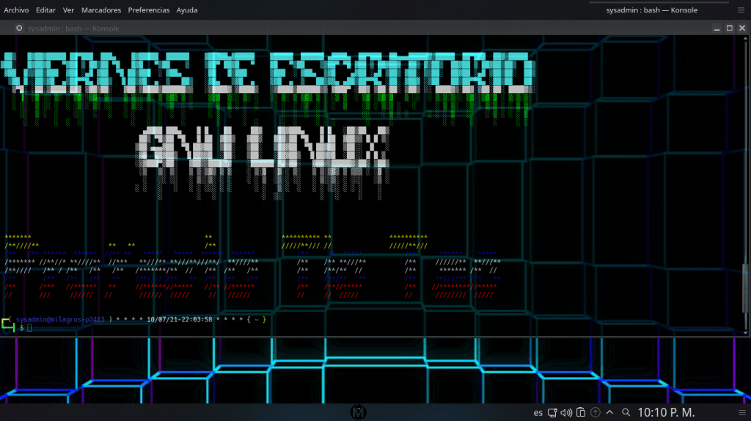
Task: Open the network connections tray icon
Action: click(x=552, y=412)
